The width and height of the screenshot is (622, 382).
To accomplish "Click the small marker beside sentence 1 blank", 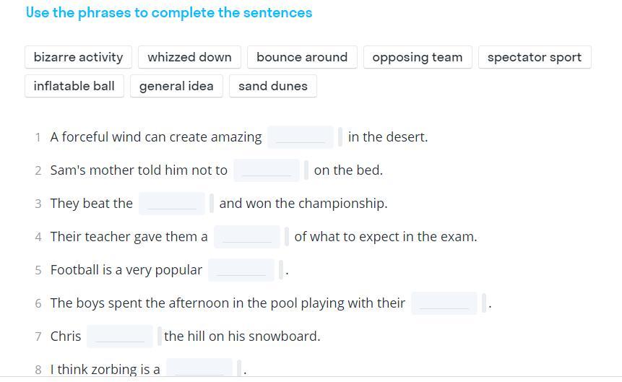I will click(x=340, y=137).
